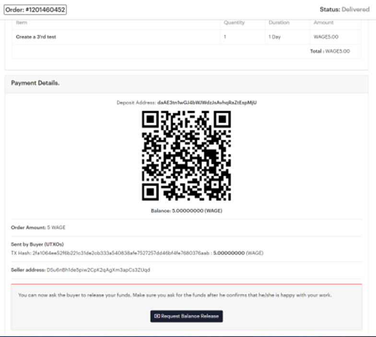Select the "Create a 3'rd test" item
376x337 pixels.
[x=36, y=37]
